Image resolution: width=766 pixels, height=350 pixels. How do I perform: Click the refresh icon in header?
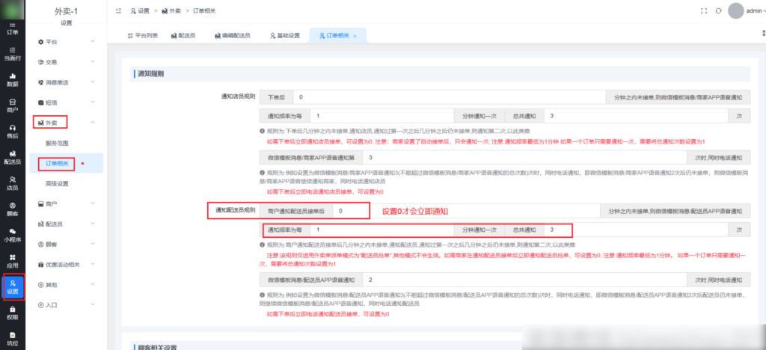pos(718,10)
